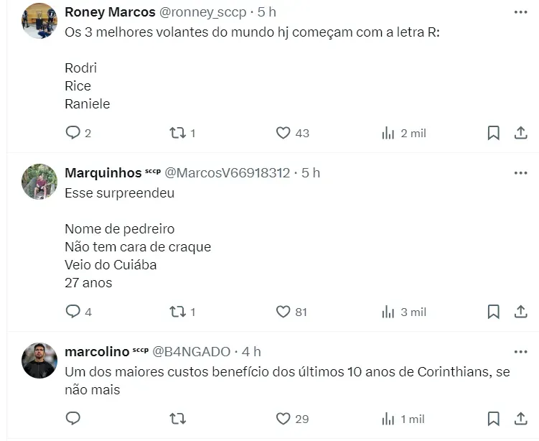Open more options on Marquinhos's tweet
This screenshot has width=539, height=441.
[521, 173]
